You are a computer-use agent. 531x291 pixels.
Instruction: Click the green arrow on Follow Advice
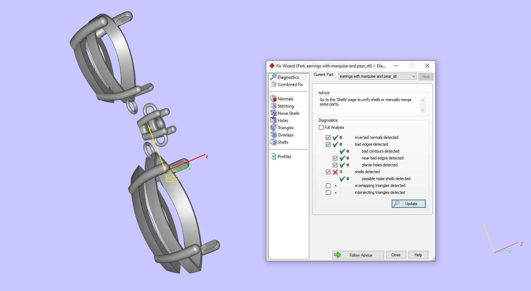[338, 255]
